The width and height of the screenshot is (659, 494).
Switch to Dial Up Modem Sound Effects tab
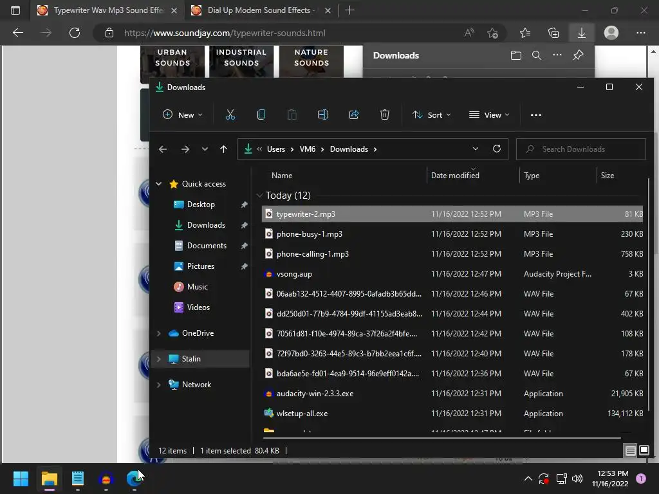[260, 10]
